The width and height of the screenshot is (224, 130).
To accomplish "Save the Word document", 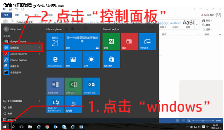I will (10, 9).
